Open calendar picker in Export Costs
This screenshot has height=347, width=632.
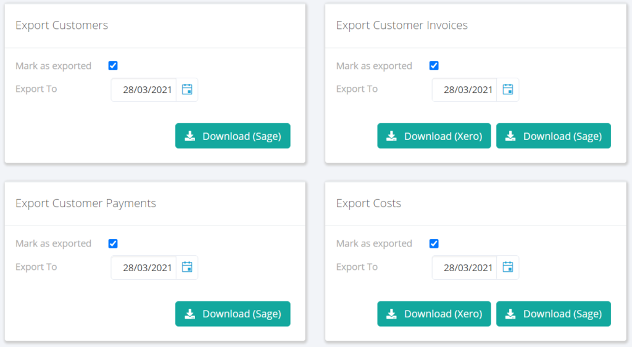[x=508, y=267]
